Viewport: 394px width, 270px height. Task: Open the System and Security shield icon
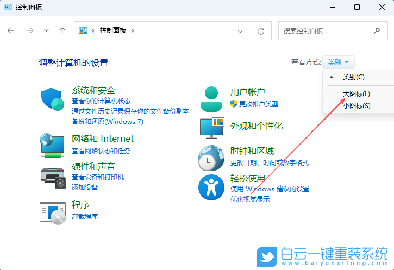click(x=53, y=99)
